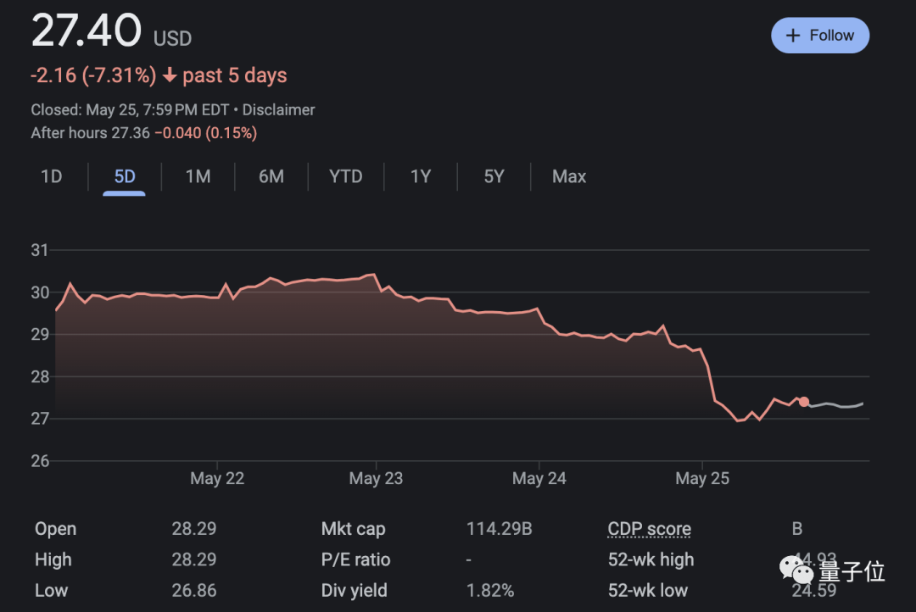The height and width of the screenshot is (612, 916).
Task: Show the Max time range
Action: [x=569, y=176]
